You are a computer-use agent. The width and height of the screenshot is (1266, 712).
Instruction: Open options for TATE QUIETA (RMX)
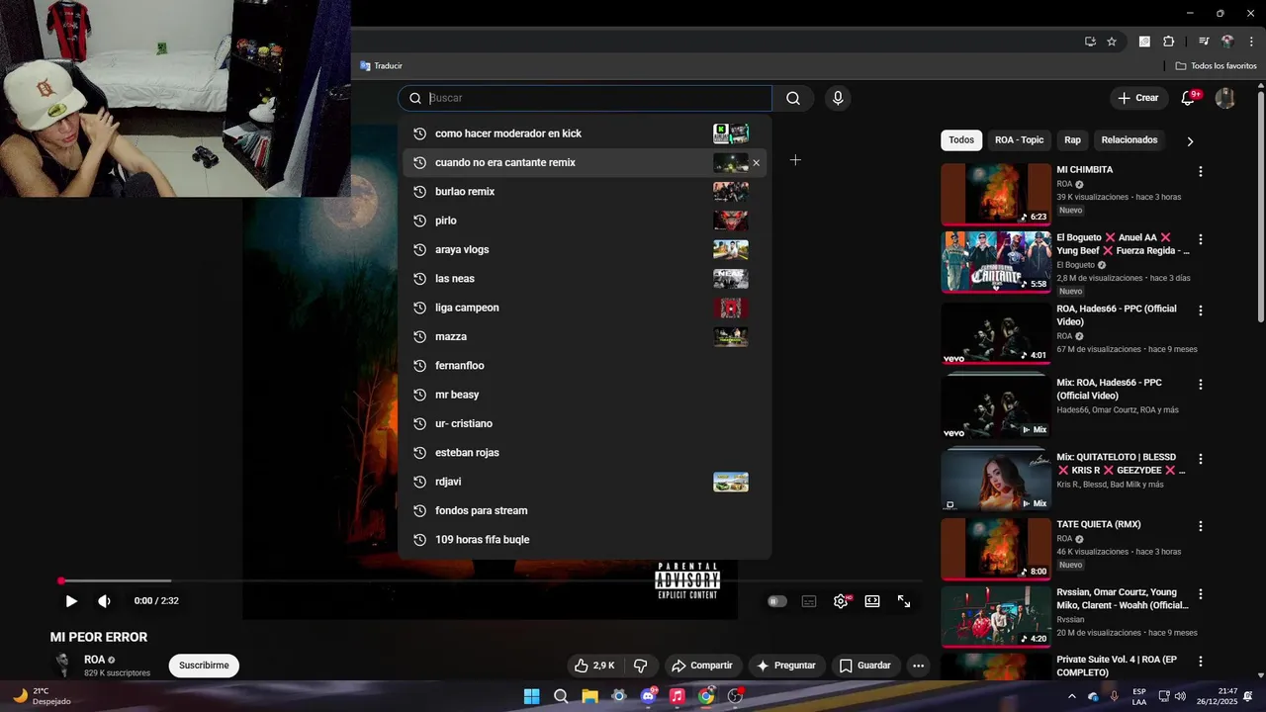[1201, 526]
